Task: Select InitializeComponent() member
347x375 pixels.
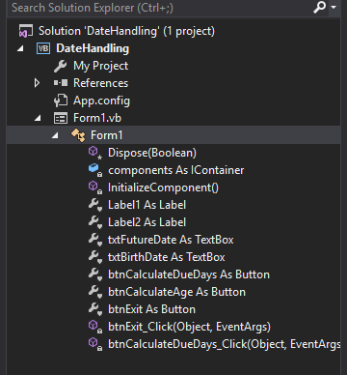Action: click(163, 187)
